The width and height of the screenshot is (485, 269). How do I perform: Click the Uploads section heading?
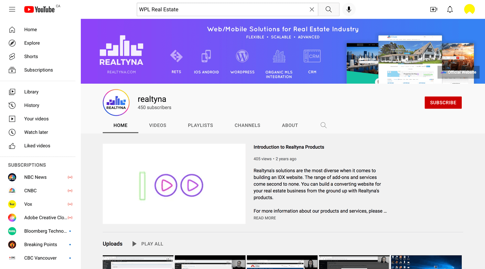click(113, 244)
